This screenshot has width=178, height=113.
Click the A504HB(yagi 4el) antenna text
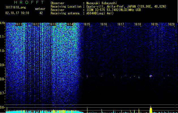click(x=100, y=13)
